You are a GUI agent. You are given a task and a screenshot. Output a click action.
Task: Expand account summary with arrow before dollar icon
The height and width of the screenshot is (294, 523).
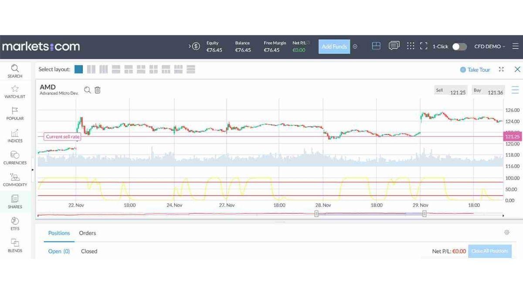(189, 46)
